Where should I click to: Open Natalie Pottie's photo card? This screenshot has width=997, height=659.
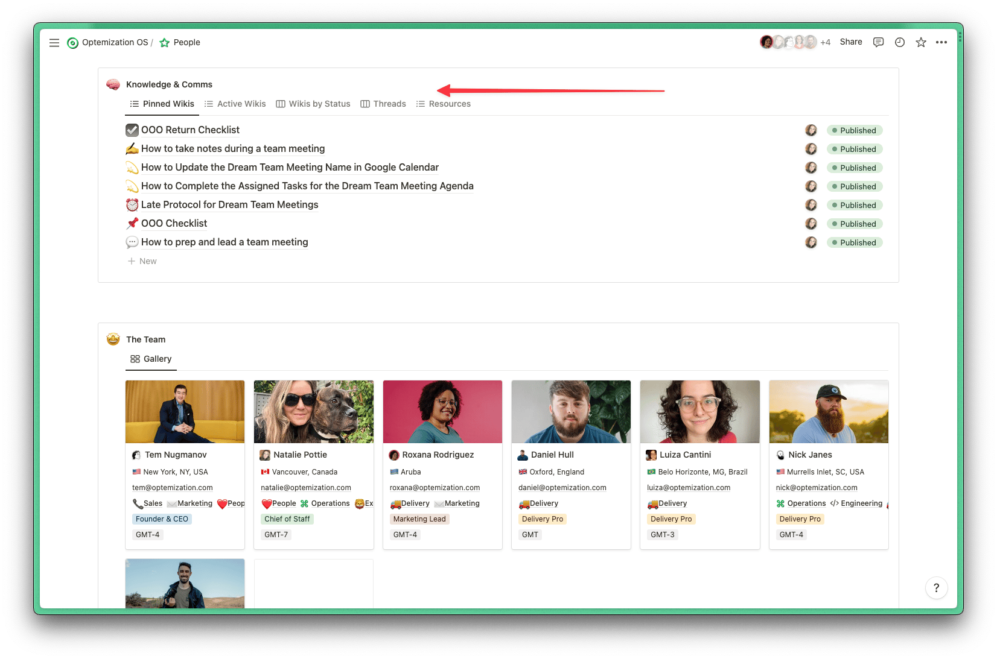pyautogui.click(x=314, y=412)
